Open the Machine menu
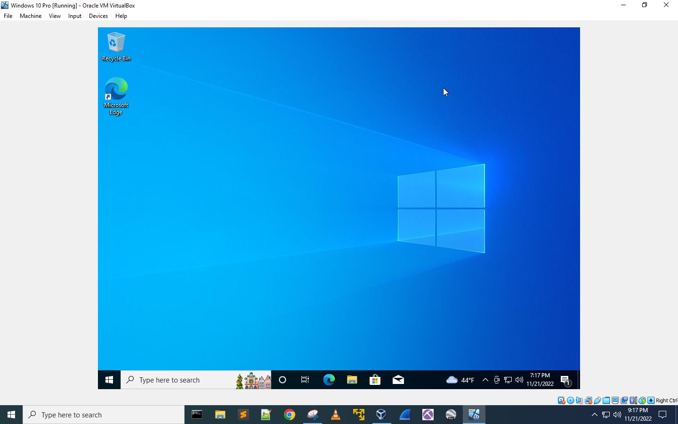The image size is (678, 424). pyautogui.click(x=31, y=16)
